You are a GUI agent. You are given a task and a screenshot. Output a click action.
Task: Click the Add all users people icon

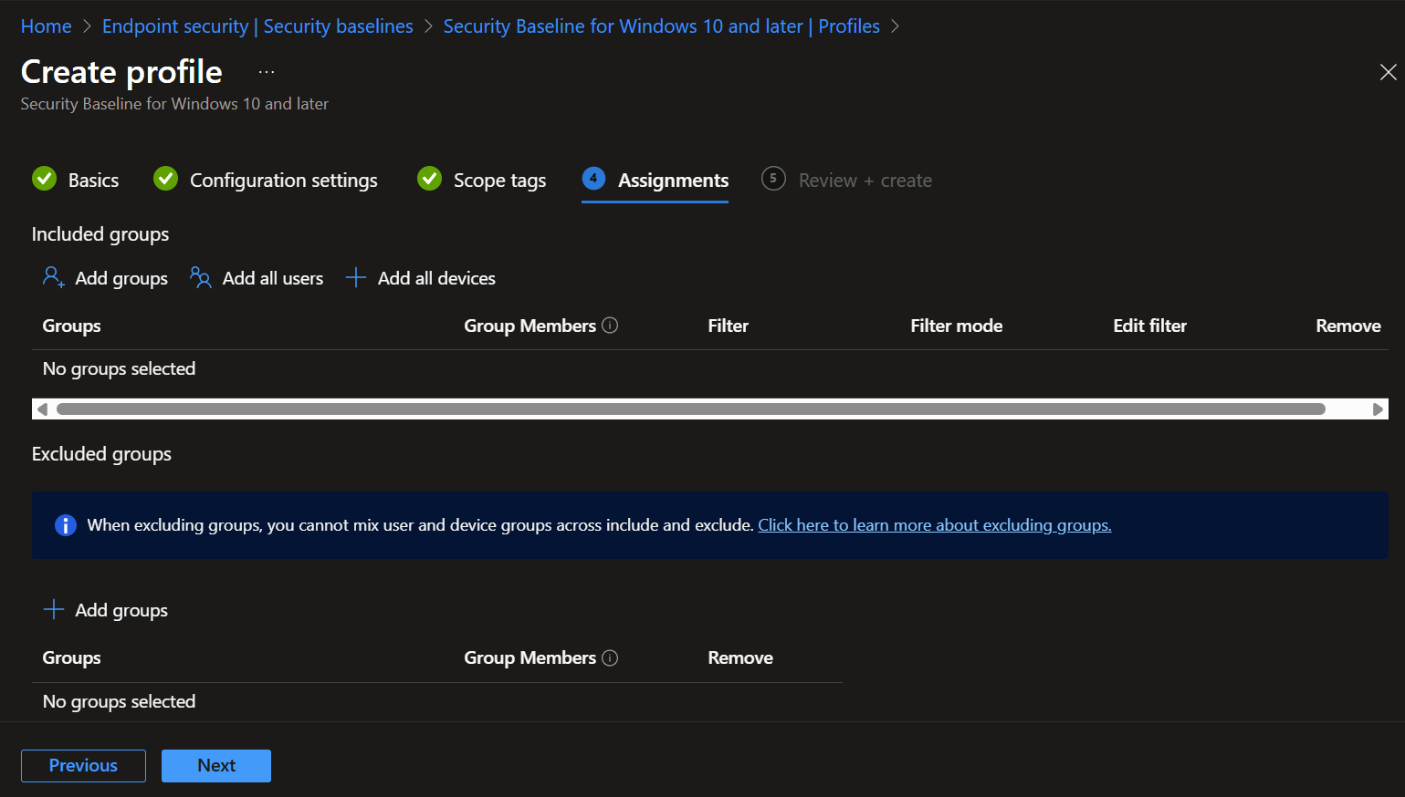pyautogui.click(x=200, y=277)
